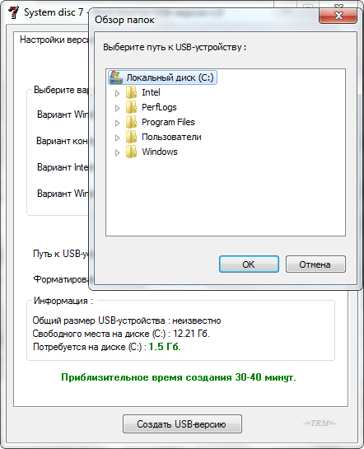Click the Windows folder icon
The height and width of the screenshot is (449, 364).
point(131,152)
